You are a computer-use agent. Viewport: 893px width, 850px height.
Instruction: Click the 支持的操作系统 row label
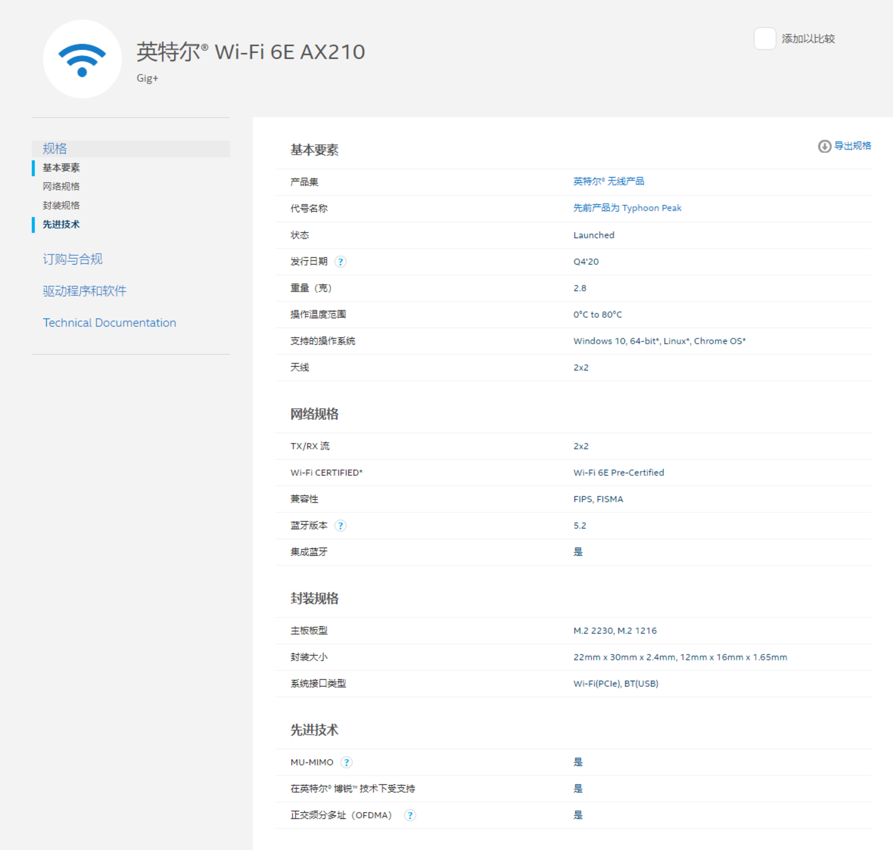[x=323, y=341]
